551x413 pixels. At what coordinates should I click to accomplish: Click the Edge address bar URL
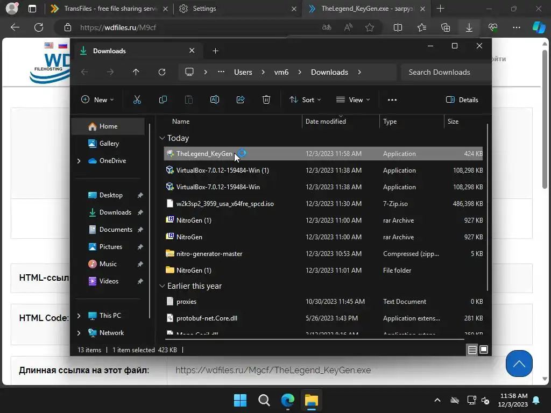point(118,27)
